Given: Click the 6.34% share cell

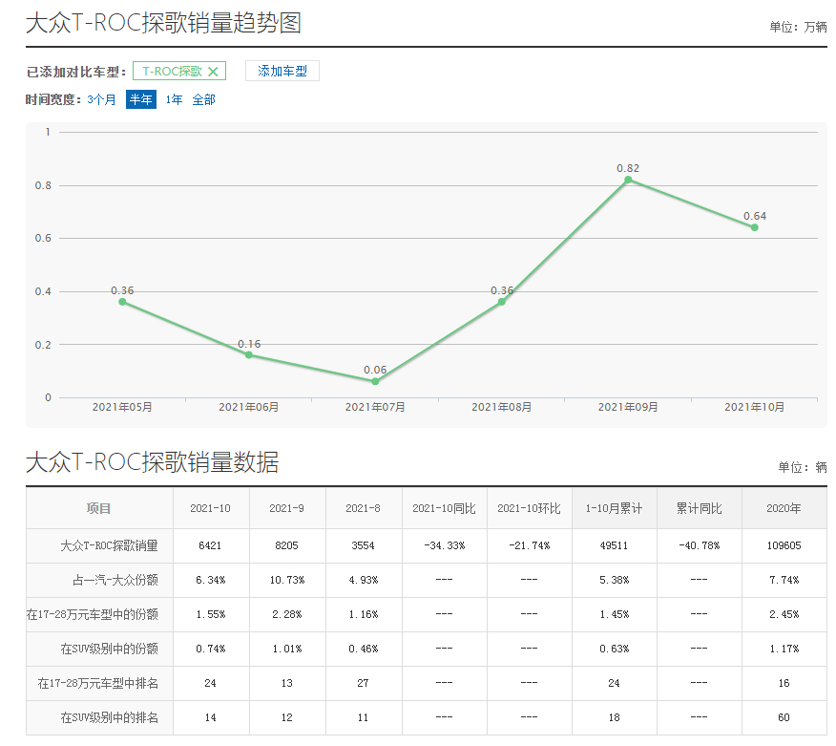Looking at the screenshot, I should (x=211, y=580).
